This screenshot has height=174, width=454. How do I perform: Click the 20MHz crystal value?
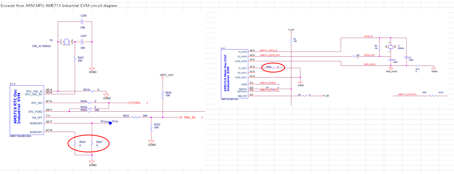click(x=401, y=48)
